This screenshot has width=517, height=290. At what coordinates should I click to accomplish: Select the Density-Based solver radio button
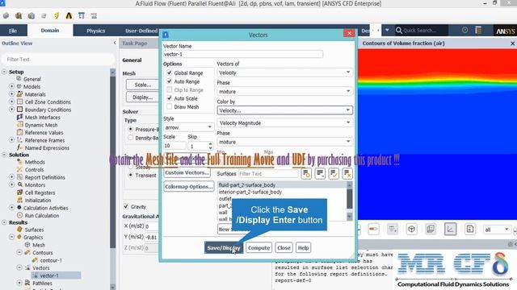click(x=131, y=138)
